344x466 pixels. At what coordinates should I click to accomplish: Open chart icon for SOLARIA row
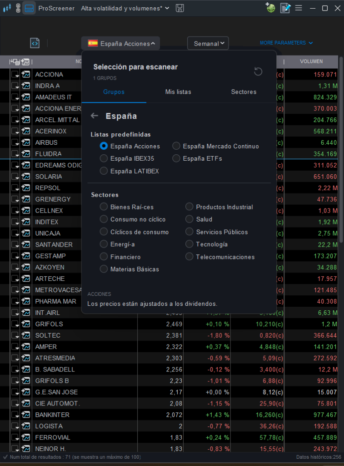pyautogui.click(x=26, y=177)
